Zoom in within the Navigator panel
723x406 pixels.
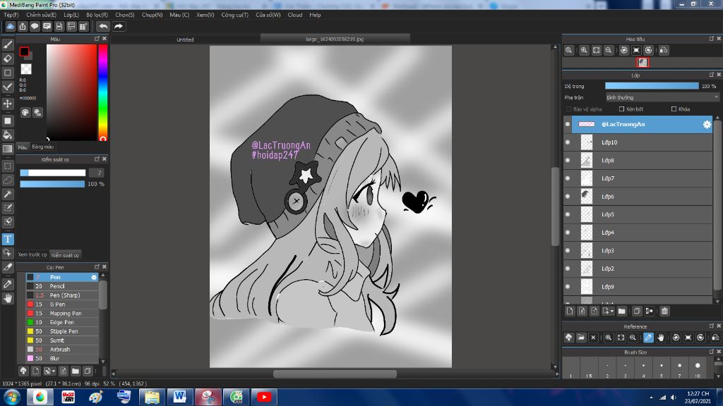point(584,50)
